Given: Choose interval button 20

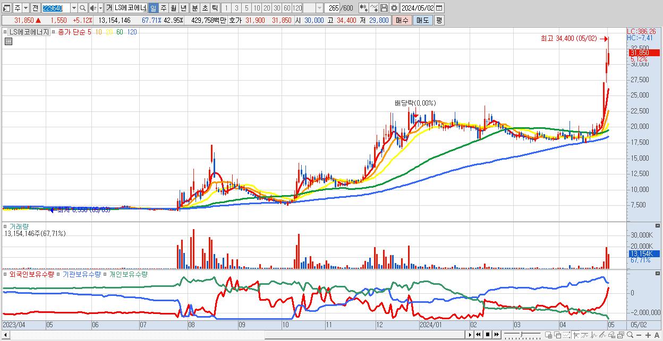Looking at the screenshot, I should (x=267, y=8).
